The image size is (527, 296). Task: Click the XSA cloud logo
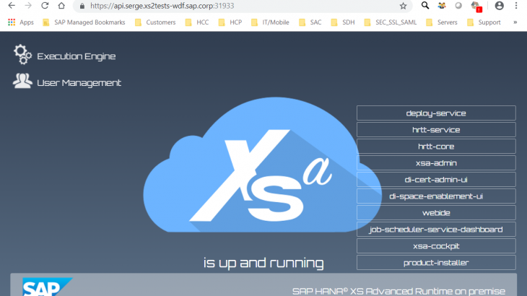point(262,165)
